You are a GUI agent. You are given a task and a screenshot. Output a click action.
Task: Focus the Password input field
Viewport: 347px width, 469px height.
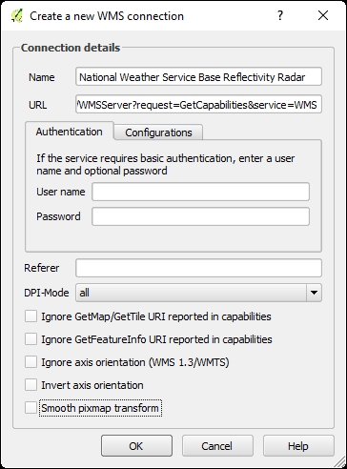[200, 216]
